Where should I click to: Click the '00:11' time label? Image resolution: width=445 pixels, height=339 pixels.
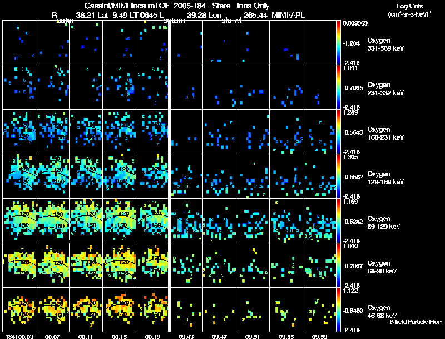tap(86, 336)
